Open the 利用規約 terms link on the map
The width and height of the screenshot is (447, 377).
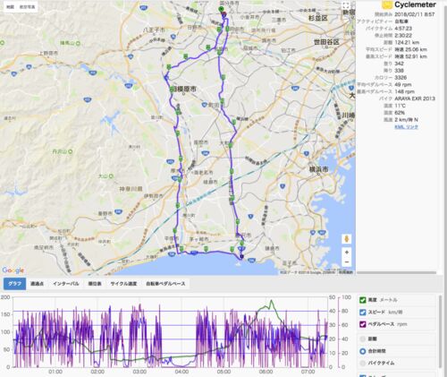click(x=346, y=272)
